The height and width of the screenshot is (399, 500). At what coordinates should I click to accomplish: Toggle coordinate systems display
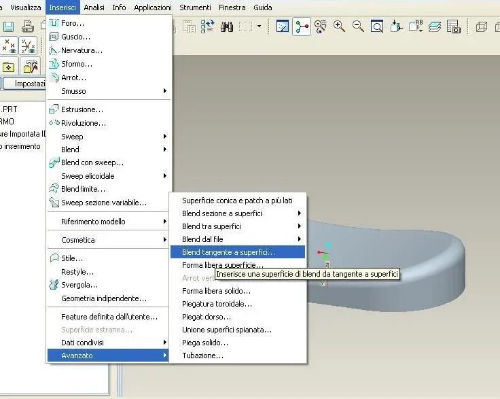(x=28, y=46)
